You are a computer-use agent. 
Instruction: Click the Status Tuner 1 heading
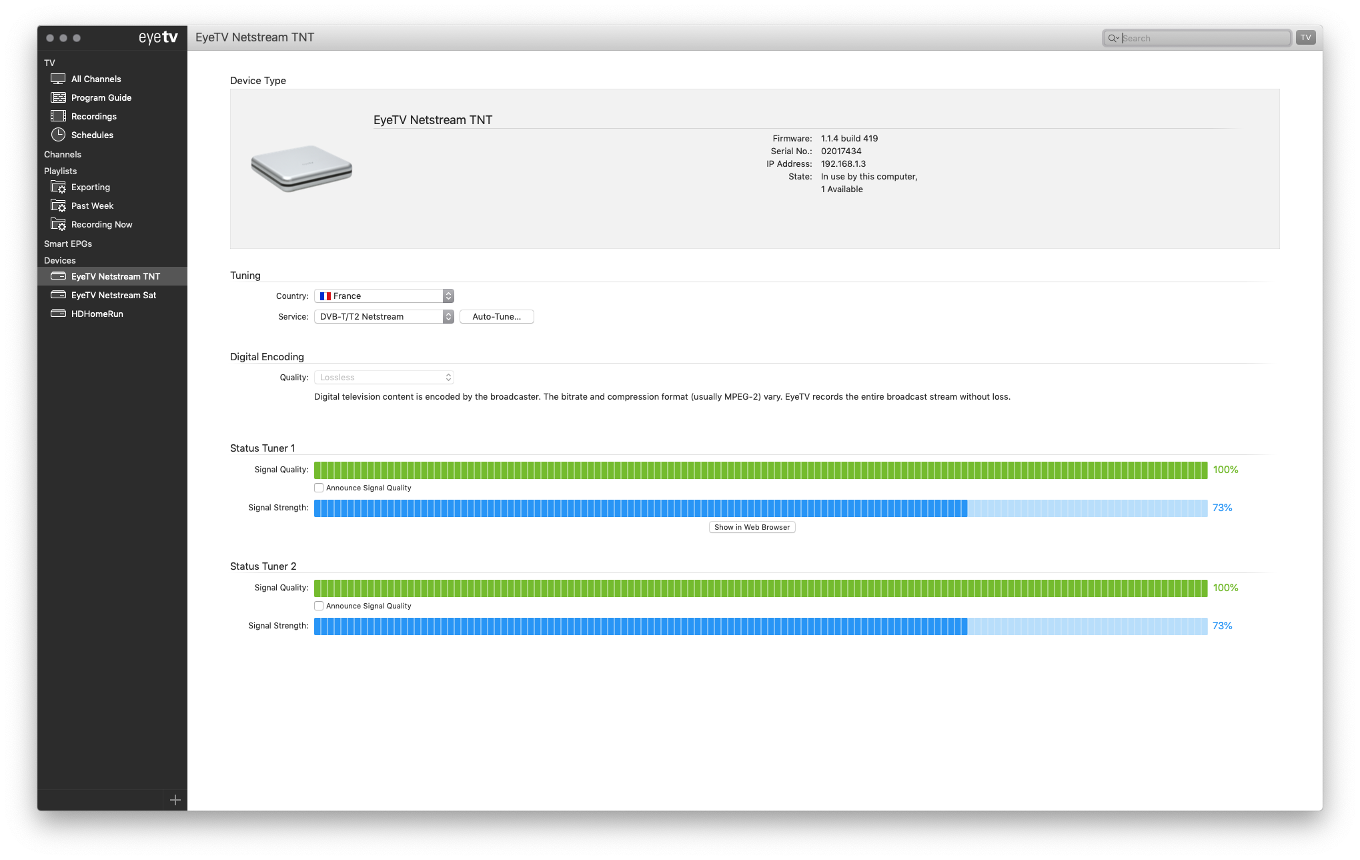262,448
